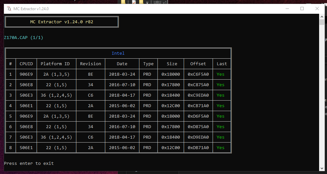Click the console vertical scrollbar thumb
Image resolution: width=327 pixels, height=174 pixels.
[321, 22]
